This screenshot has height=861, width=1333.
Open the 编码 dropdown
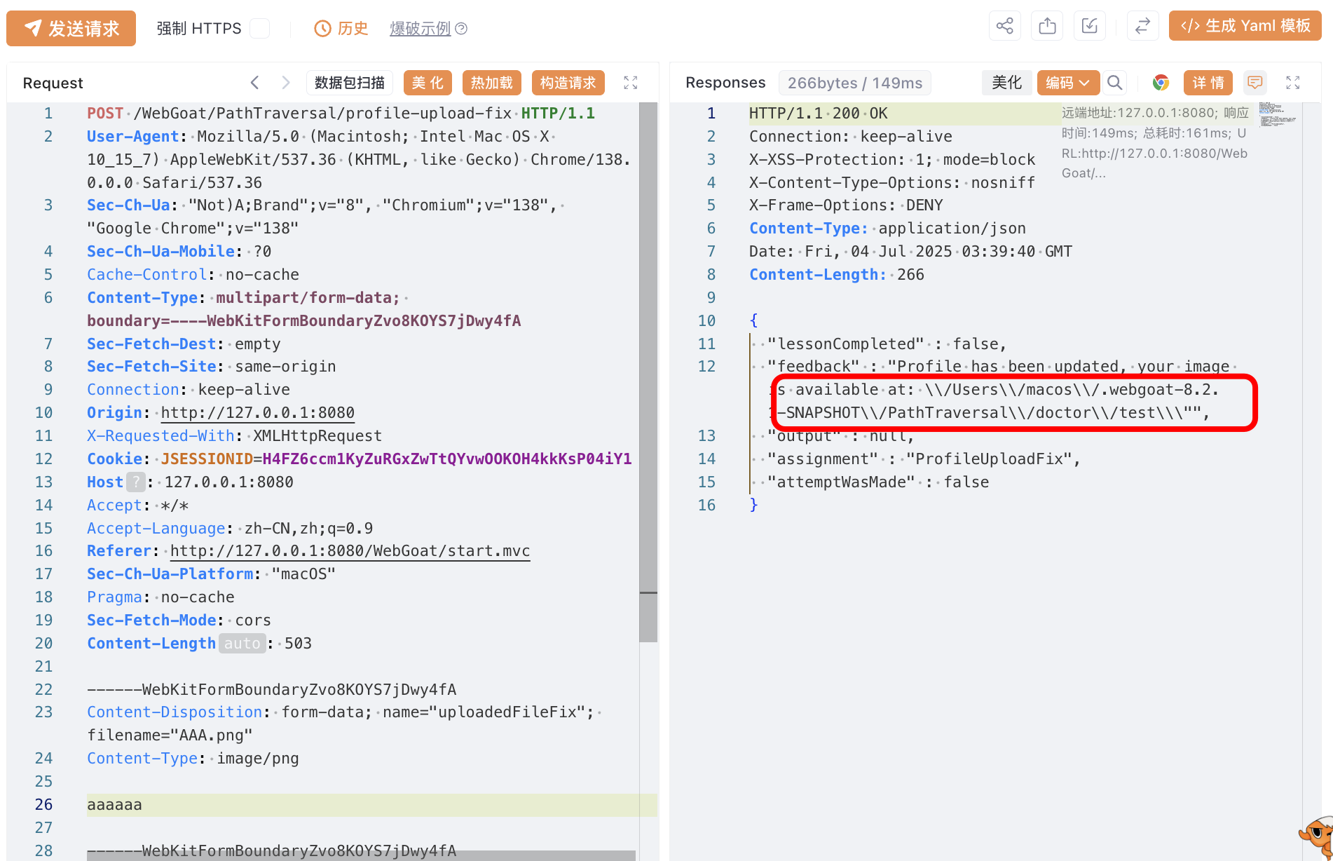tap(1068, 83)
